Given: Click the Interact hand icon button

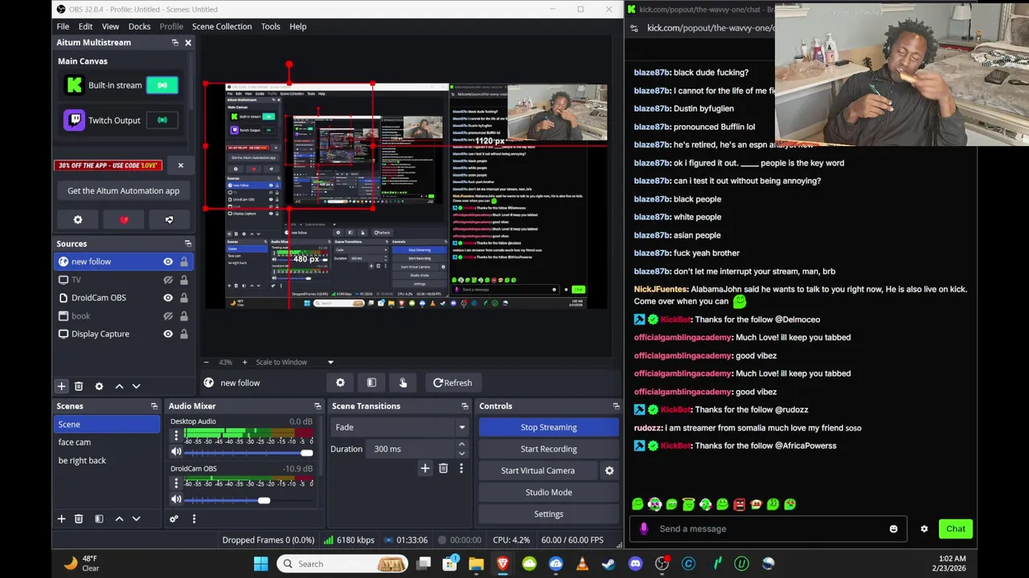Looking at the screenshot, I should 403,383.
